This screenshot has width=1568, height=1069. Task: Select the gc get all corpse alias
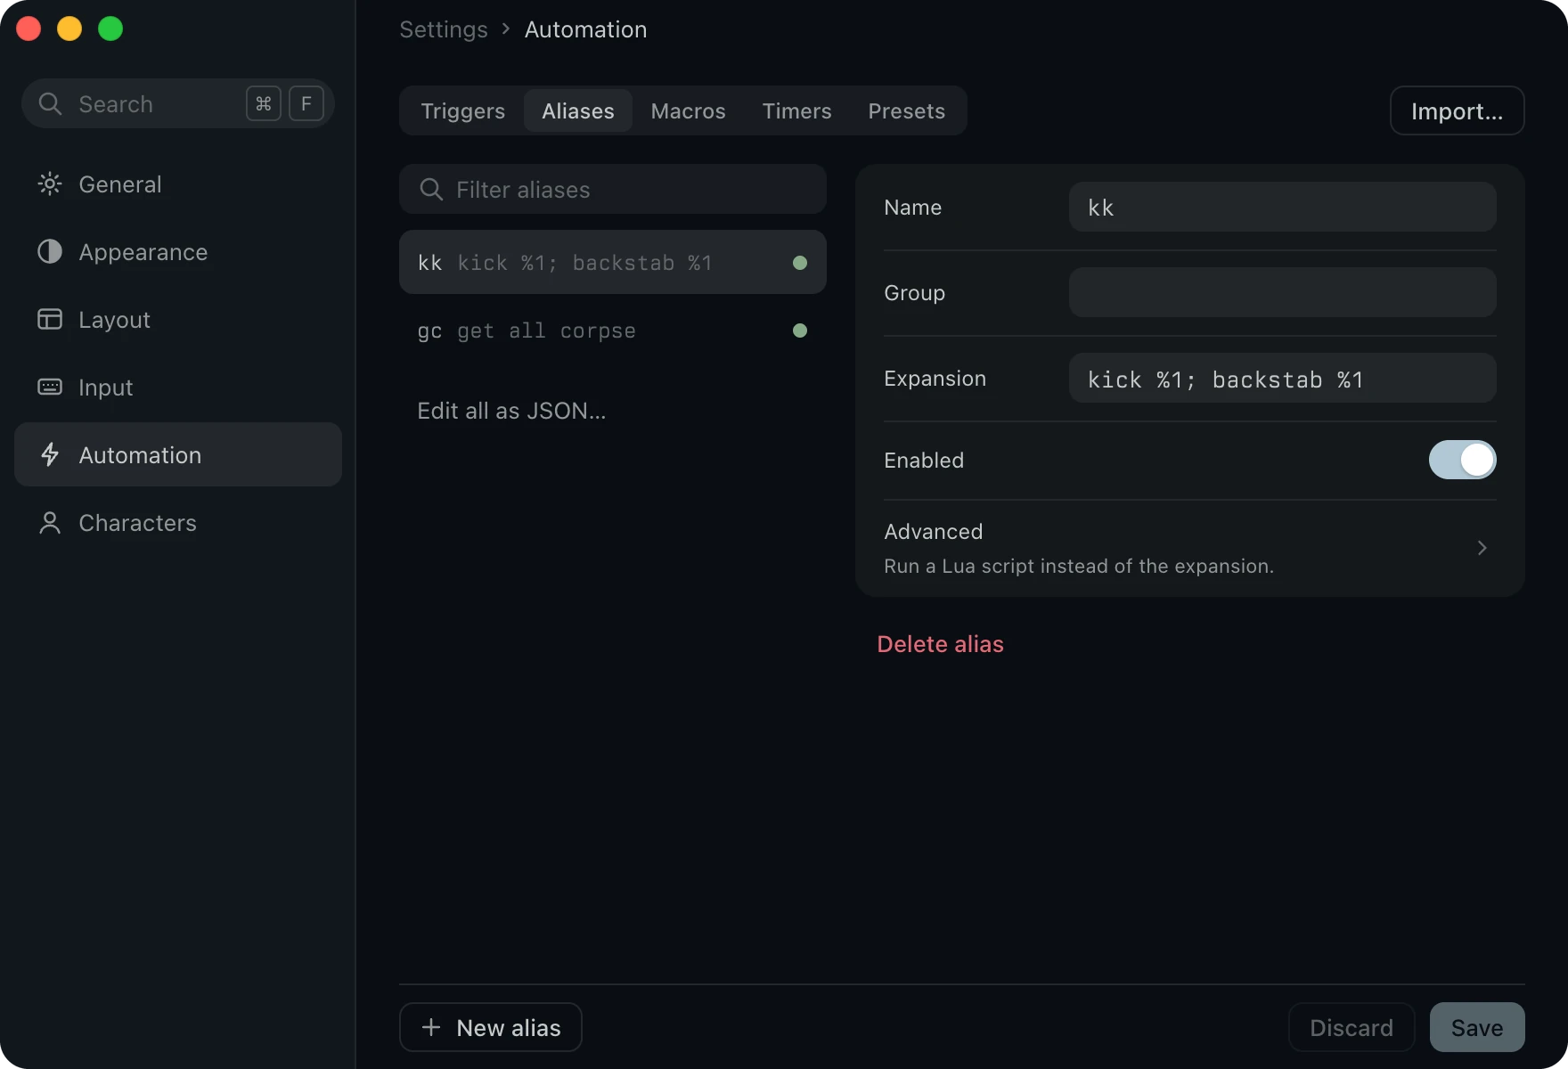pyautogui.click(x=613, y=330)
